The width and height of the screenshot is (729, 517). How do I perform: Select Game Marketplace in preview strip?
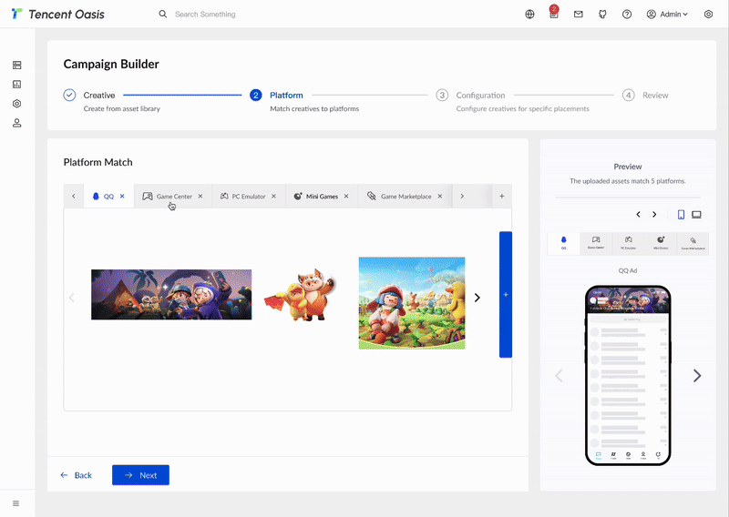[693, 243]
